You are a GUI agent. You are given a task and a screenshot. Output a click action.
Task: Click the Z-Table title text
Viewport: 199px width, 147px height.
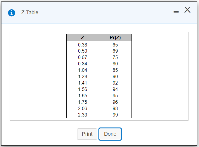coord(30,12)
